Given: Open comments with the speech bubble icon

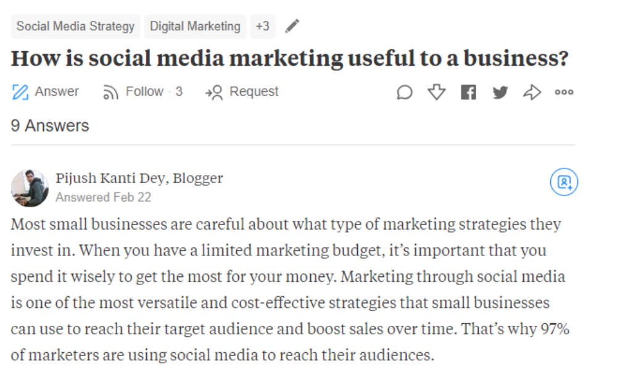Looking at the screenshot, I should 404,93.
